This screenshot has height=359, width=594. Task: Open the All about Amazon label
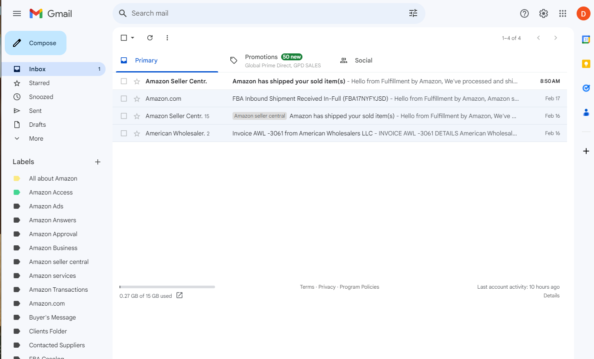click(x=53, y=178)
